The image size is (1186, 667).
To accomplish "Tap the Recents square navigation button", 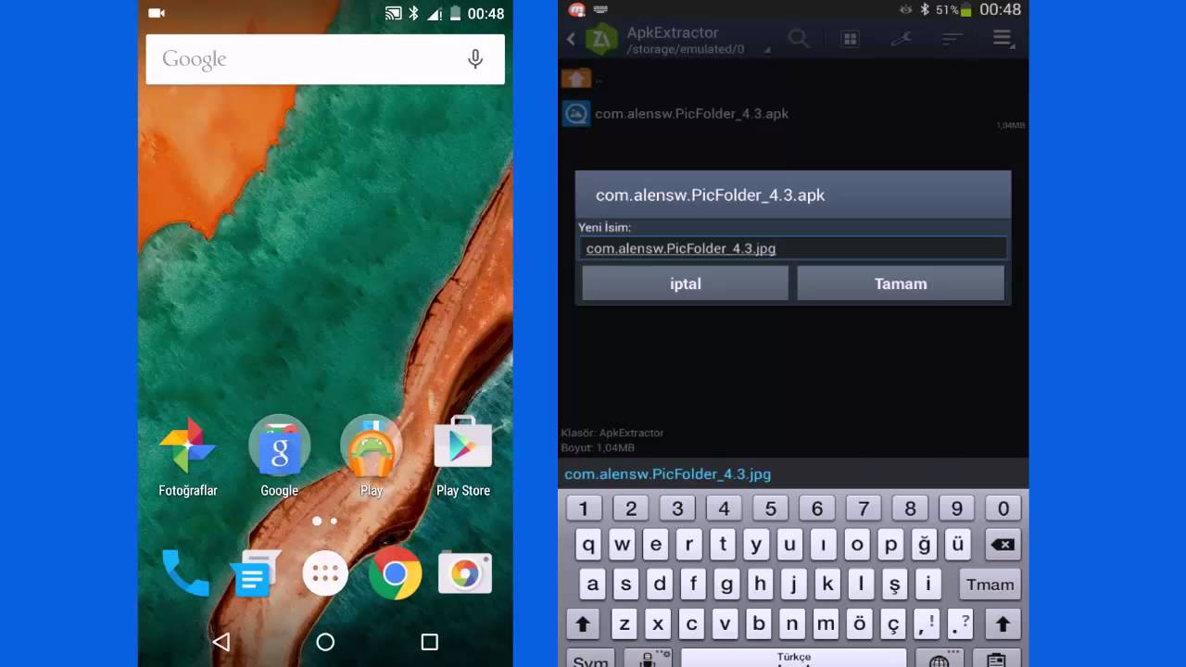I will coord(429,642).
